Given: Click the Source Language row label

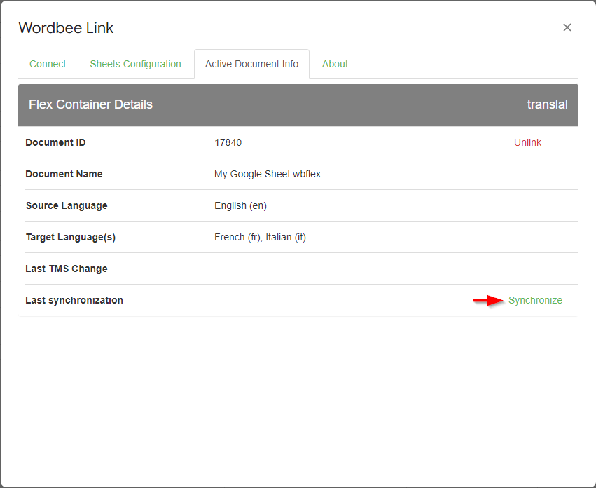Looking at the screenshot, I should point(67,205).
